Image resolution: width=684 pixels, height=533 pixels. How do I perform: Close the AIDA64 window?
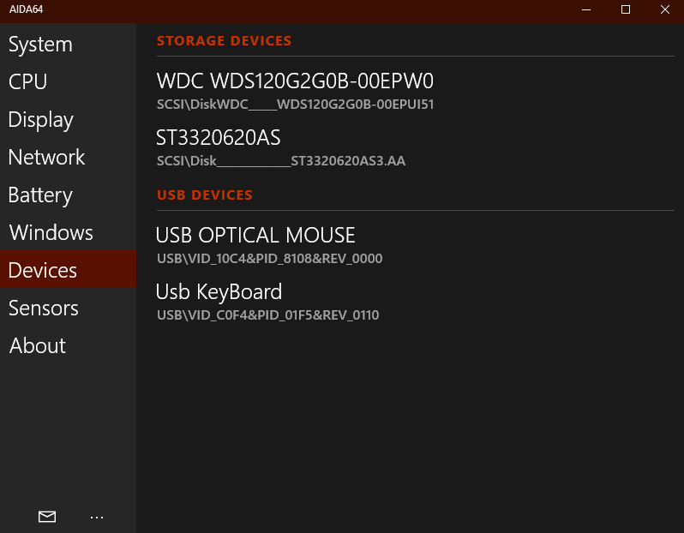point(665,9)
